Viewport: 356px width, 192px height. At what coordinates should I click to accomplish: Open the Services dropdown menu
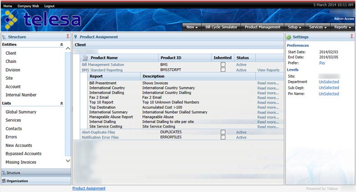coord(318,27)
